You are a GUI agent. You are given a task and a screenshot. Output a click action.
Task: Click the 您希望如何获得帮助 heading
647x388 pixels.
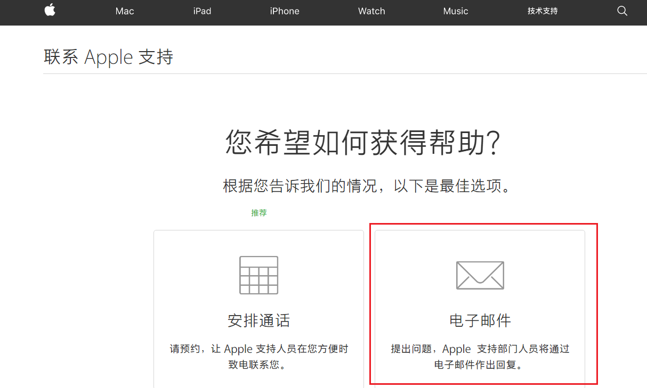tap(363, 143)
